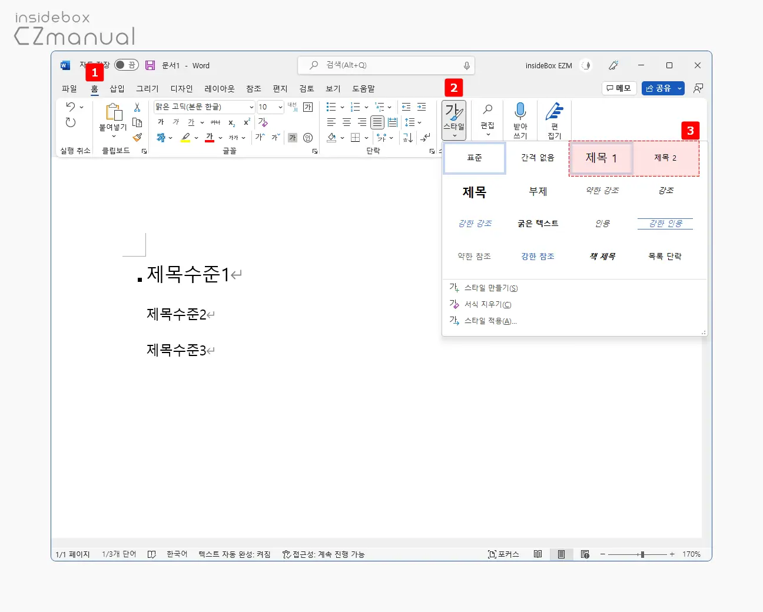Toggle italic formatting

click(x=176, y=122)
